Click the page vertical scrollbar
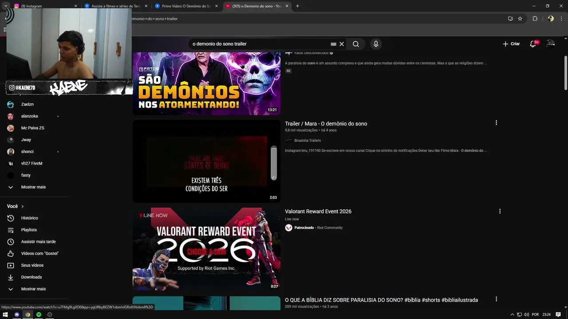Image resolution: width=568 pixels, height=319 pixels. pos(565,72)
